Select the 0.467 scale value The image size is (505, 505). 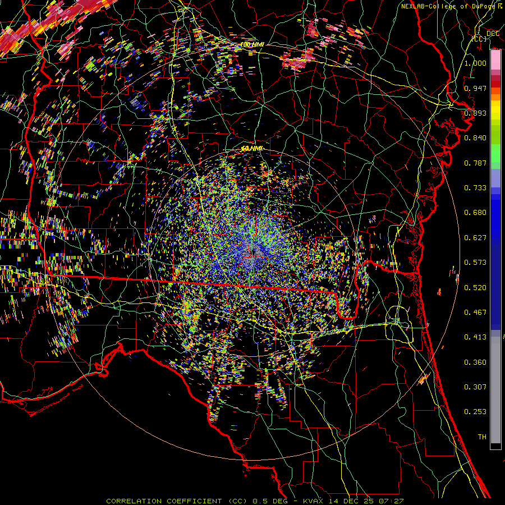[x=475, y=313]
